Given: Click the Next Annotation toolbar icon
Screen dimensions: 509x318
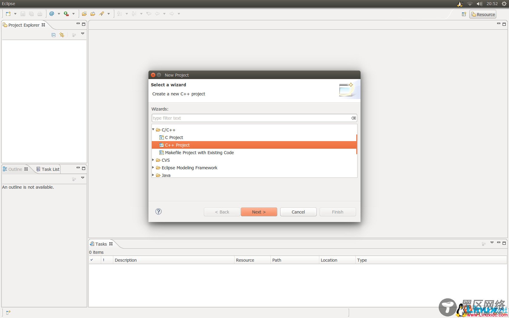Looking at the screenshot, I should tap(119, 14).
